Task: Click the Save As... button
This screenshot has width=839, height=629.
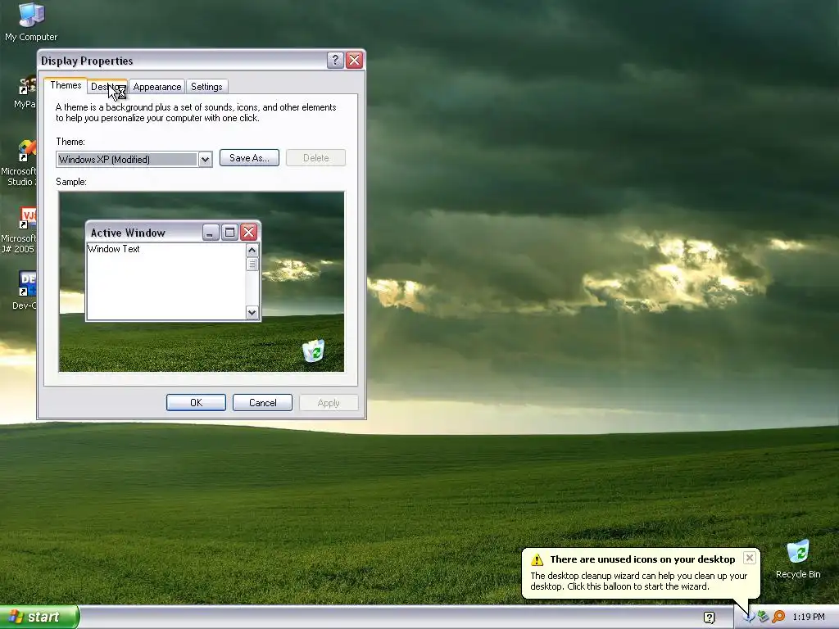Action: (249, 158)
